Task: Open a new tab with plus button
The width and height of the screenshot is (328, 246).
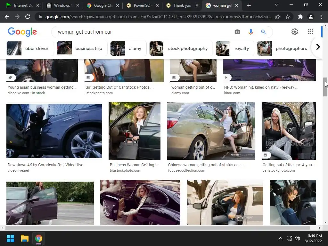Action: click(249, 5)
